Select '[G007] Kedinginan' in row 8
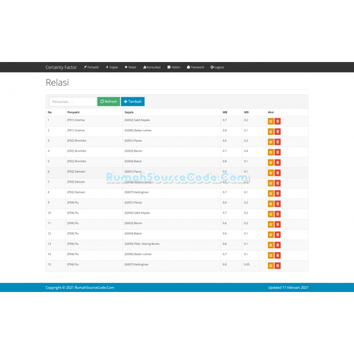 [136, 192]
